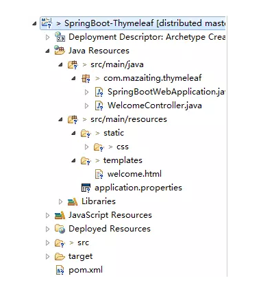This screenshot has width=274, height=287.
Task: Click the templates folder icon
Action: point(86,161)
